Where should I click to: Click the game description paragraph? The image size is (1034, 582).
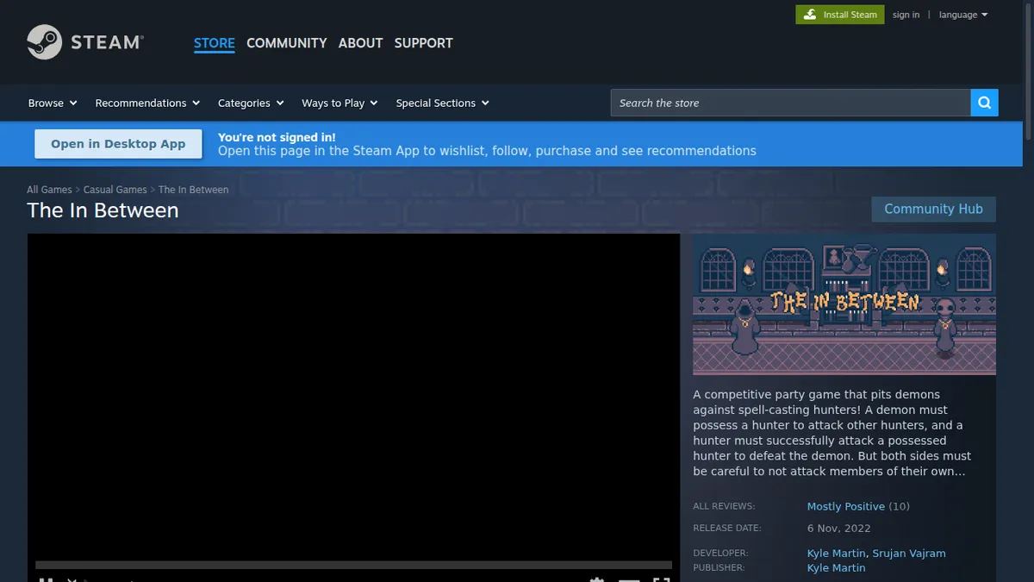tap(832, 433)
